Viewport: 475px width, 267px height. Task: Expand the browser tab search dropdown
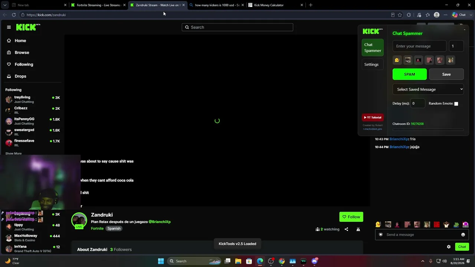(5, 5)
